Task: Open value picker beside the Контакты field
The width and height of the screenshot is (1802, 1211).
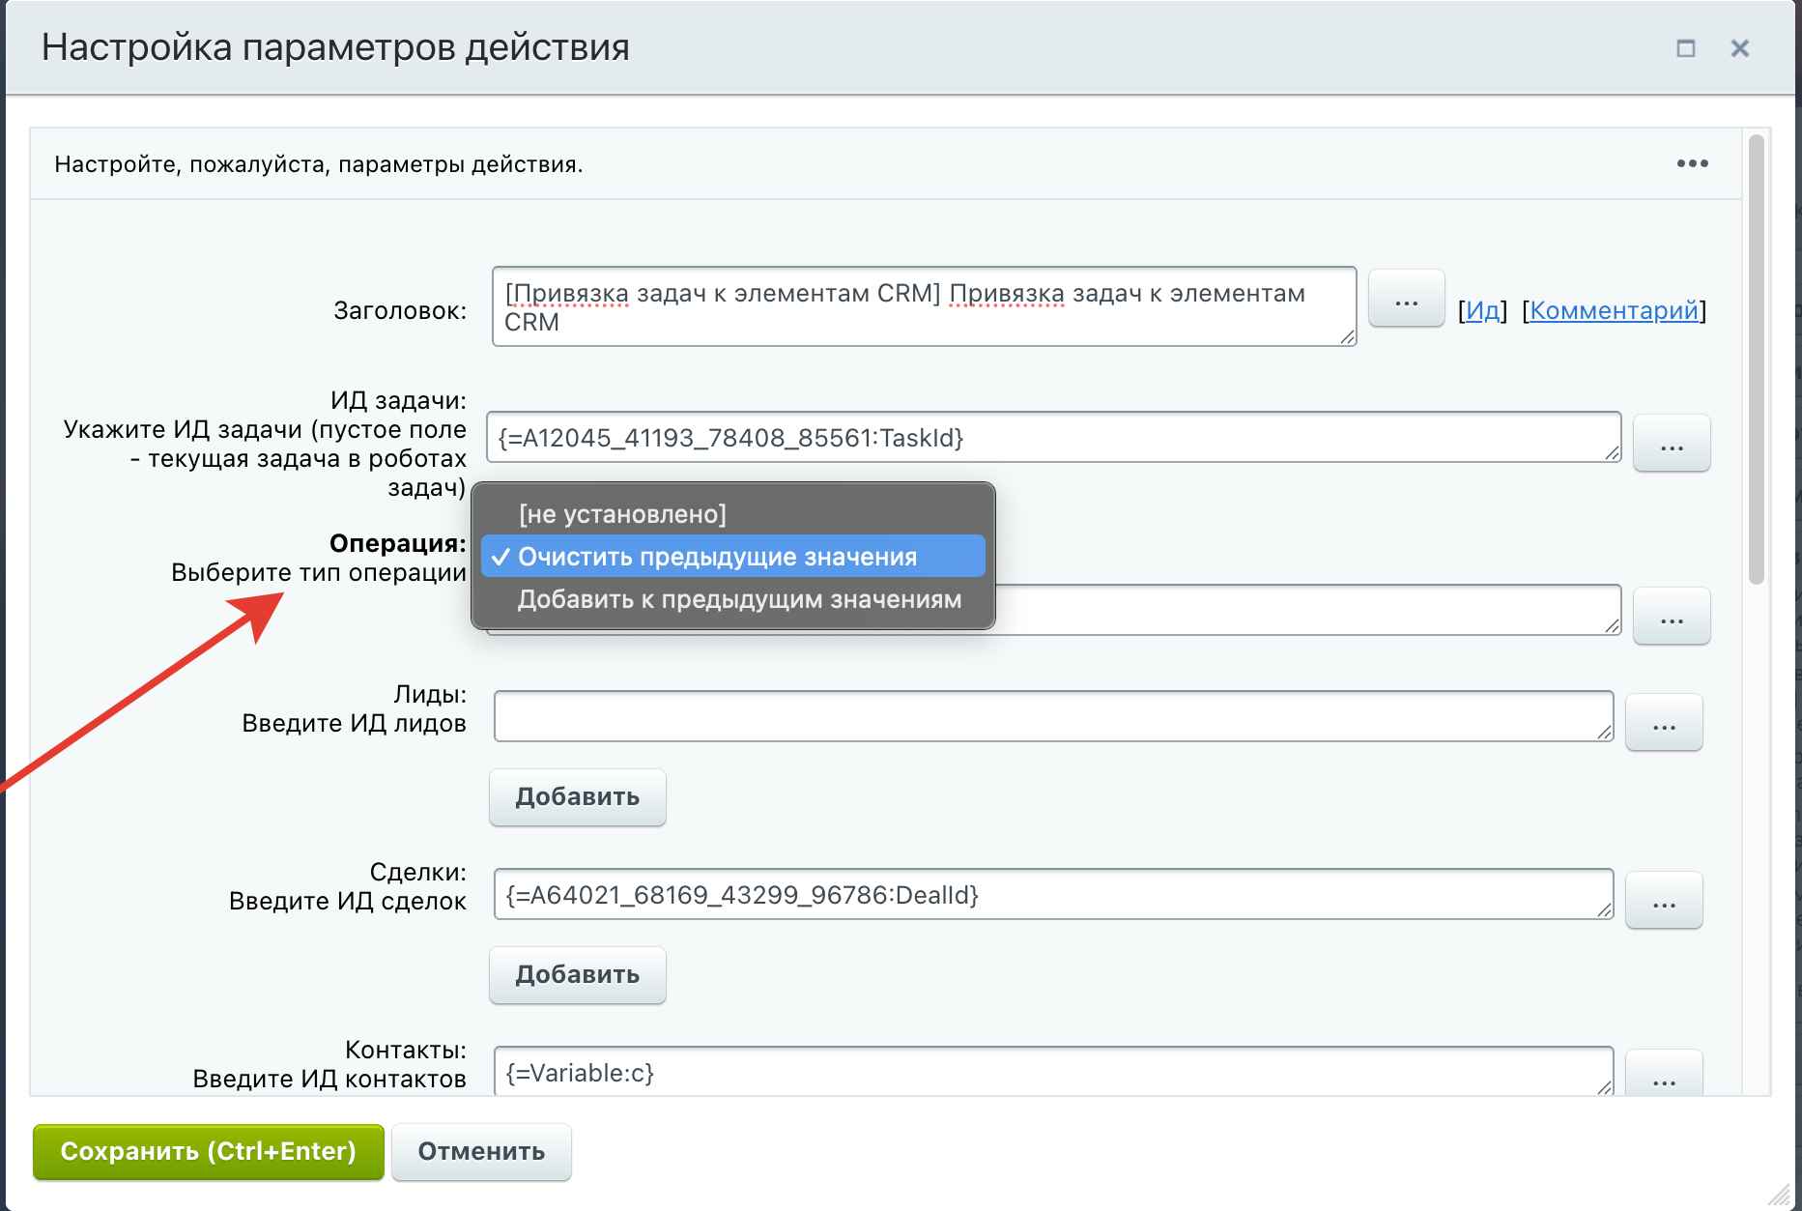Action: [x=1663, y=1077]
